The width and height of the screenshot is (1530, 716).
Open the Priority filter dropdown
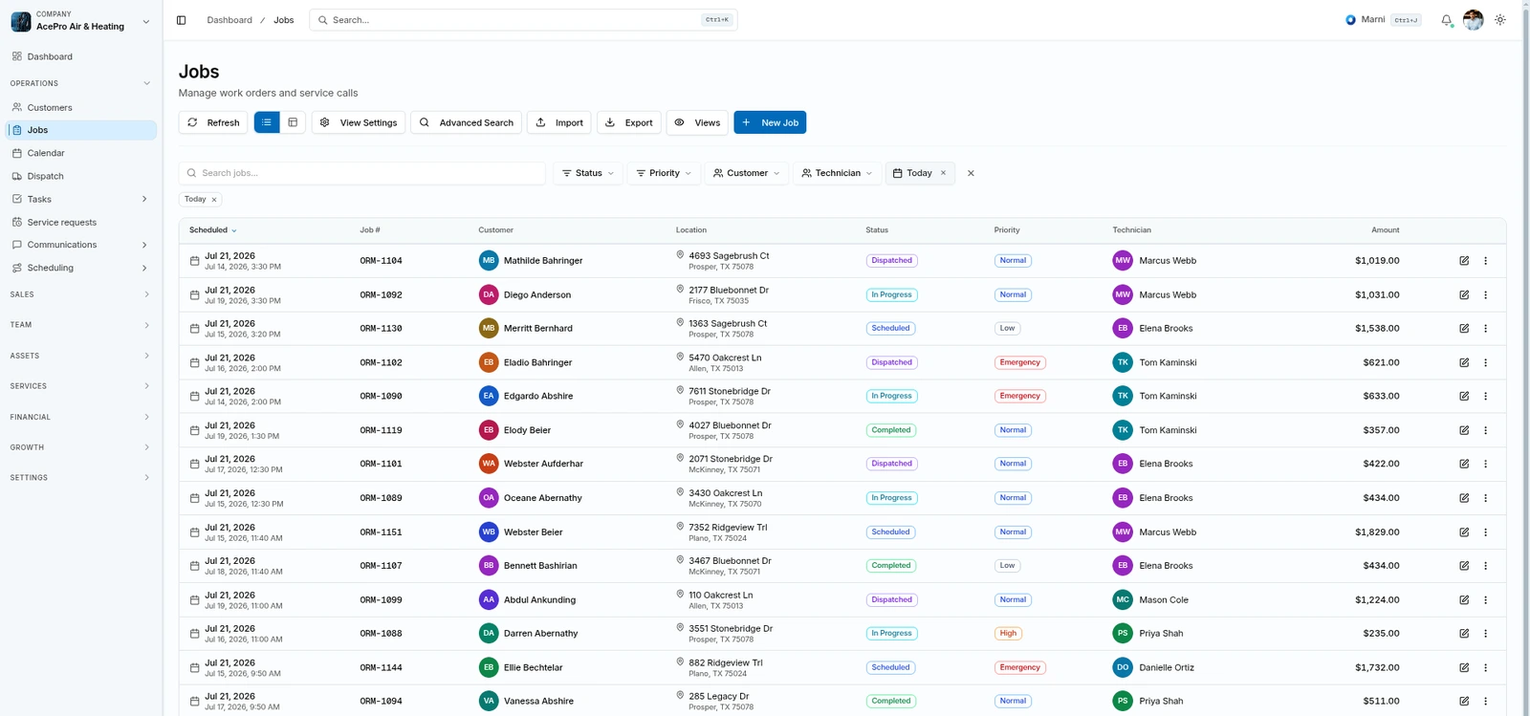click(664, 173)
